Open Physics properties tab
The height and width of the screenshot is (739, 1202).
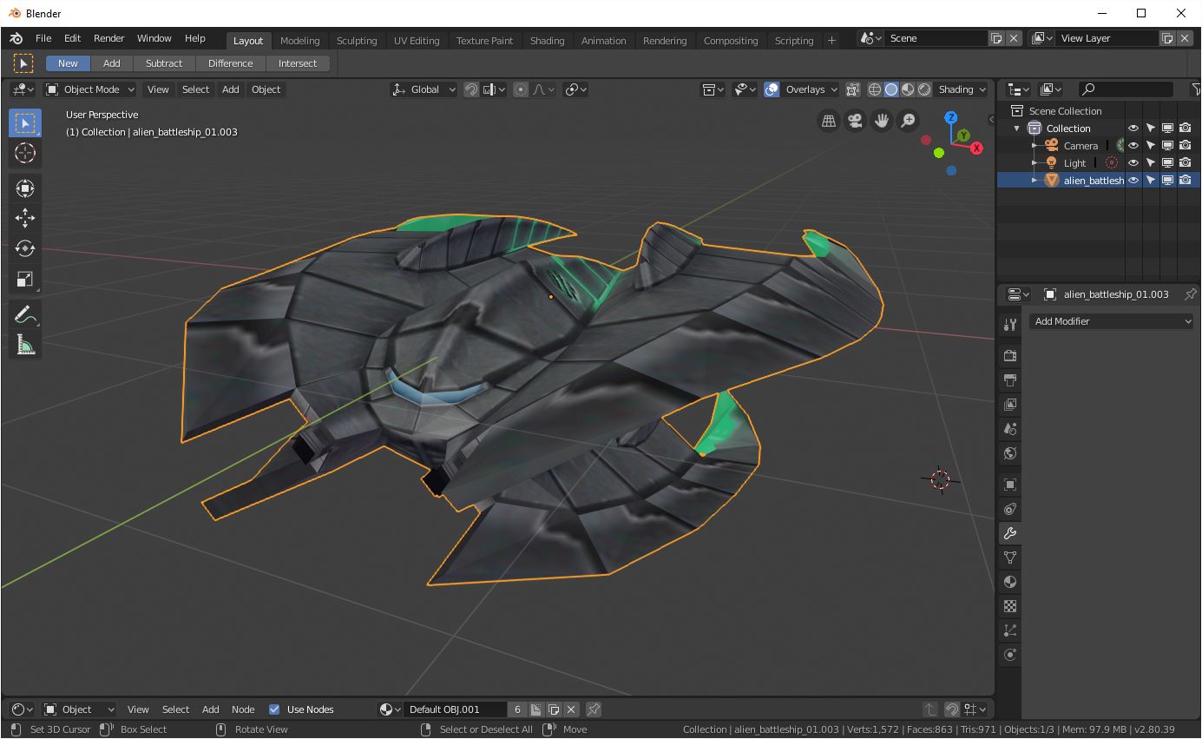click(1010, 655)
